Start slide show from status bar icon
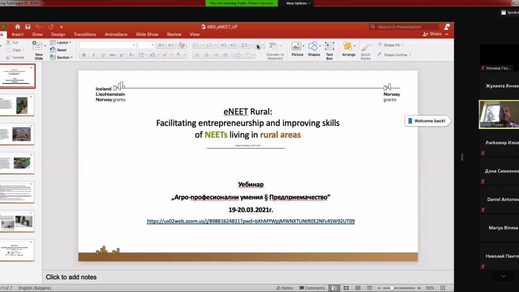The image size is (519, 292). coord(369,288)
